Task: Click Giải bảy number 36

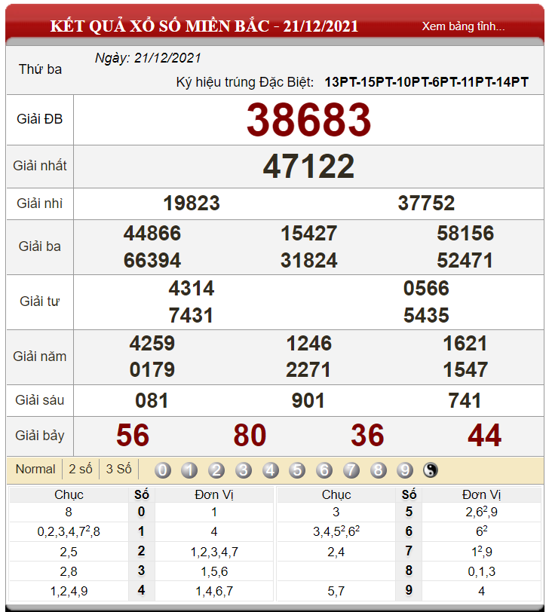Action: pos(367,436)
